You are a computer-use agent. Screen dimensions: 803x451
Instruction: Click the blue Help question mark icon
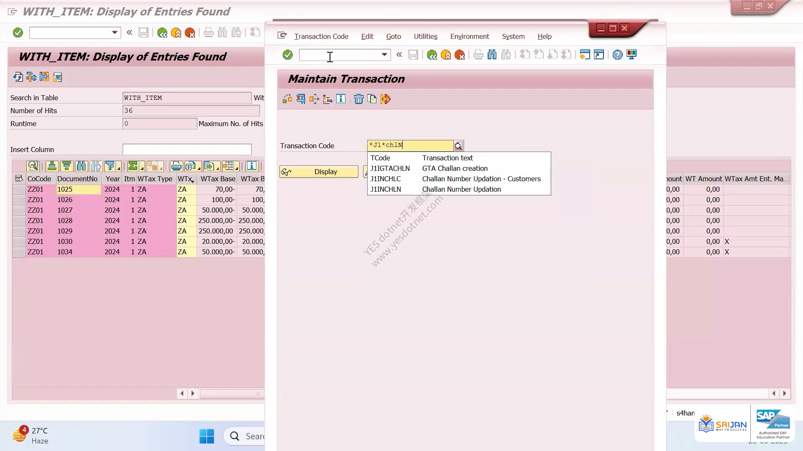pos(617,55)
